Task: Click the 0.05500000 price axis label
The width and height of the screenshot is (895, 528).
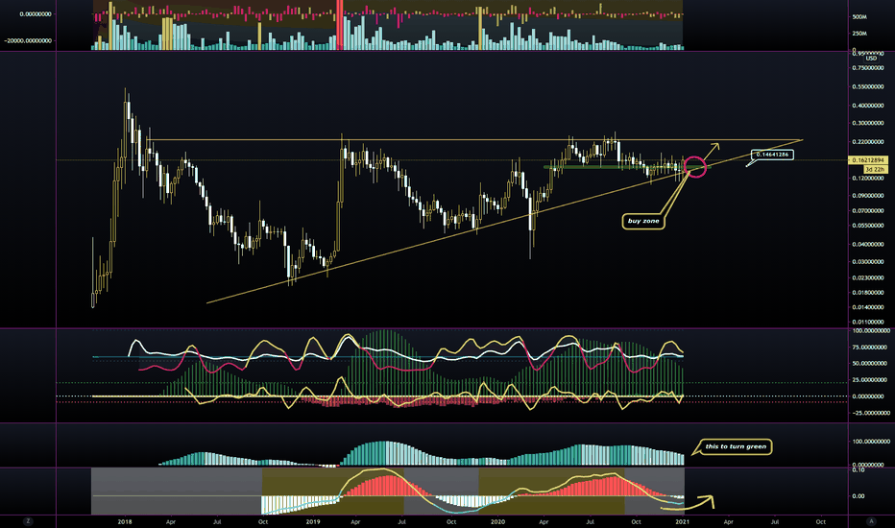Action: [x=867, y=226]
